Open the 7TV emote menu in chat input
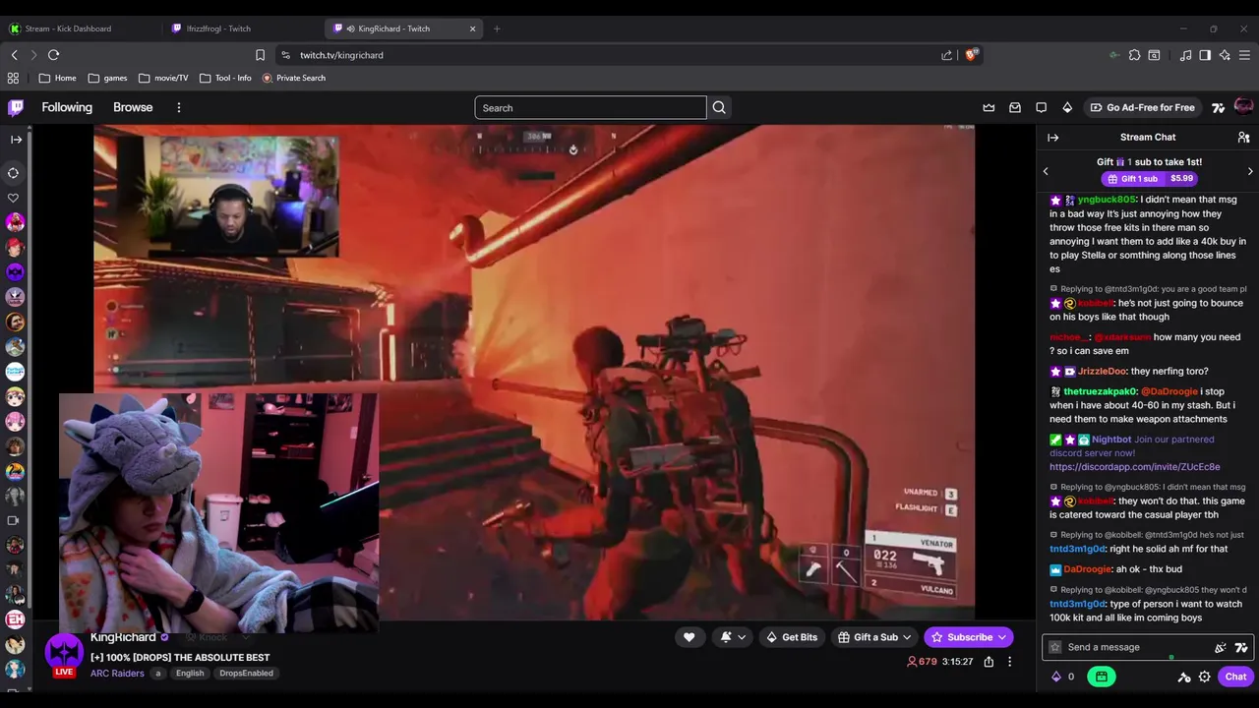This screenshot has width=1259, height=708. pyautogui.click(x=1241, y=647)
